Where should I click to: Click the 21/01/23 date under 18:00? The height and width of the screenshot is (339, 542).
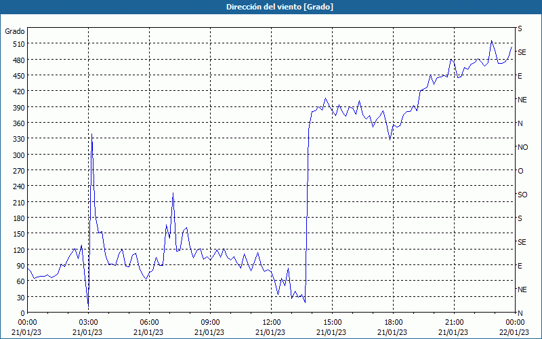[x=392, y=332]
